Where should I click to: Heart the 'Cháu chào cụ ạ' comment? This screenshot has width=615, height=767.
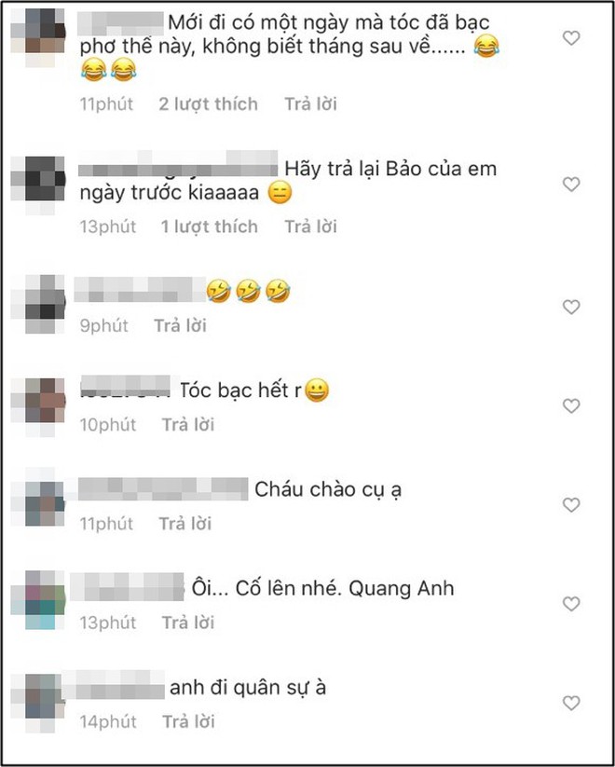click(571, 504)
